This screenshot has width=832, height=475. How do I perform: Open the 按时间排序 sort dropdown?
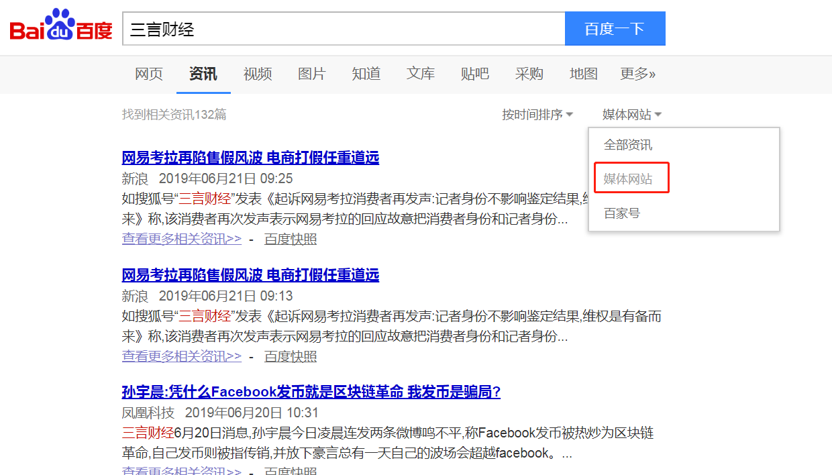tap(537, 115)
